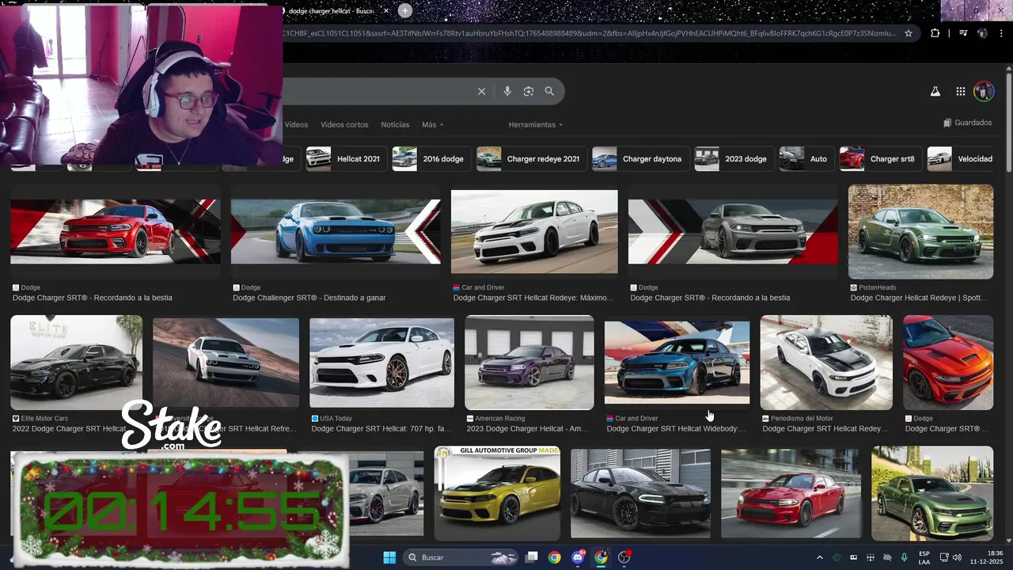The height and width of the screenshot is (570, 1013).
Task: Switch to the Videos search tab
Action: pos(296,124)
